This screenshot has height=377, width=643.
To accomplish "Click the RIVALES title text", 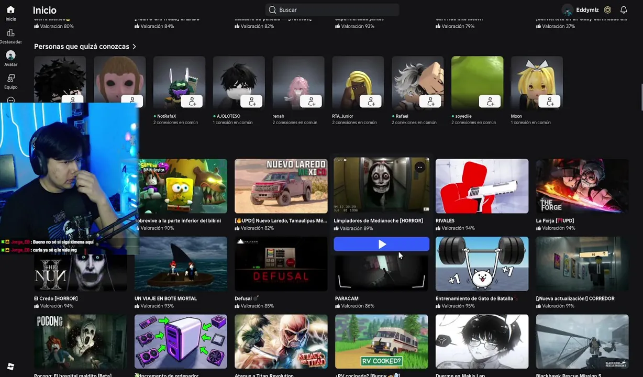I will click(445, 220).
